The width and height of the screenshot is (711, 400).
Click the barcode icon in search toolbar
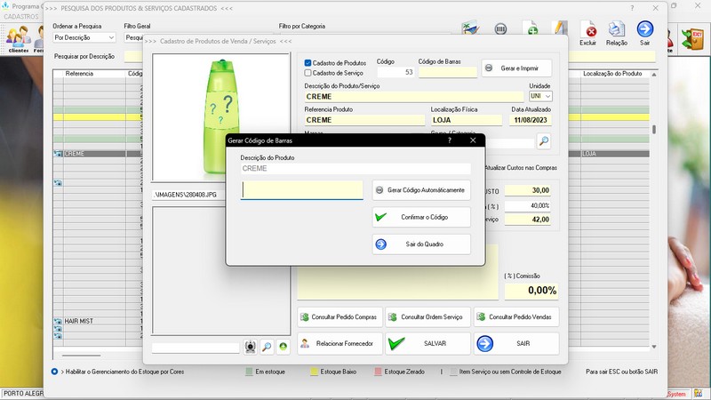[500, 29]
